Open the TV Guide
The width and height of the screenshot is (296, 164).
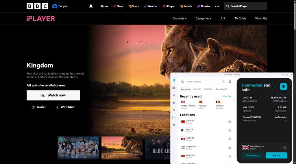(240, 18)
